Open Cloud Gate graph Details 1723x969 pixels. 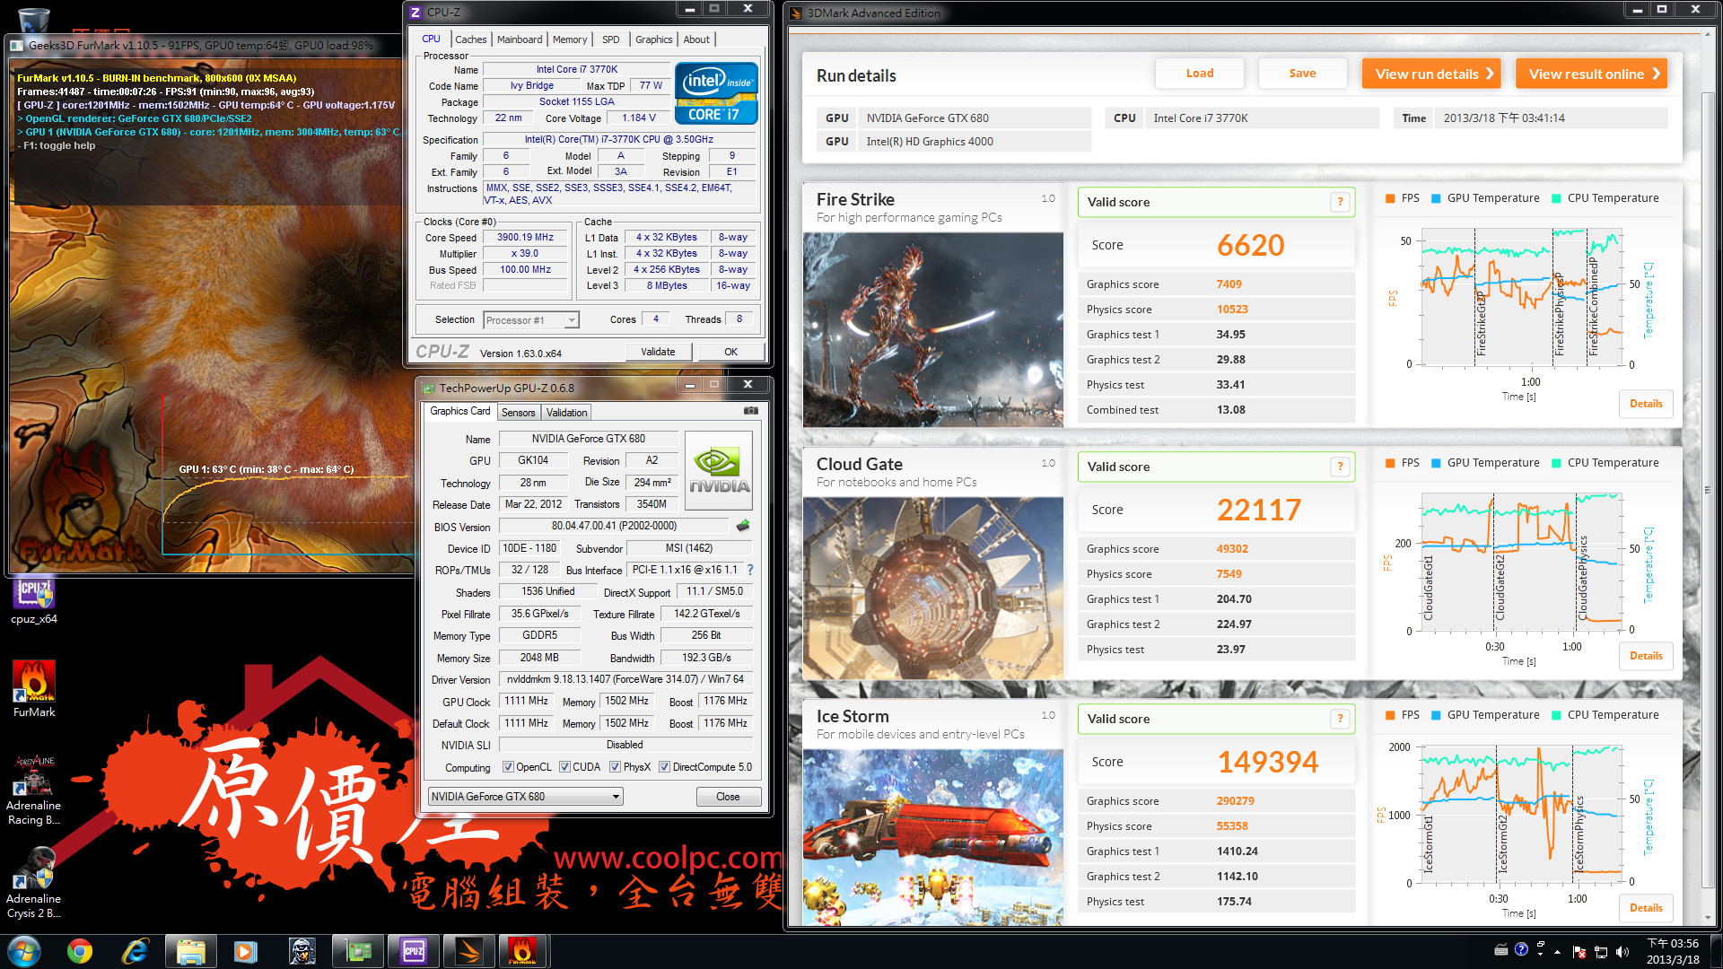click(x=1646, y=656)
